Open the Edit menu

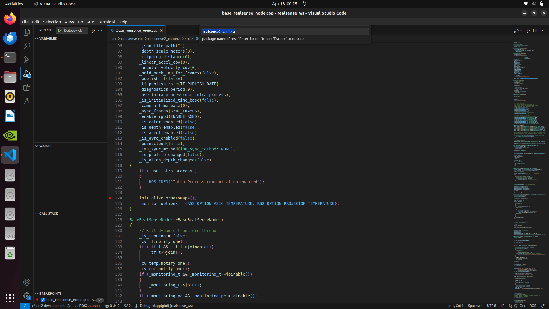(36, 22)
